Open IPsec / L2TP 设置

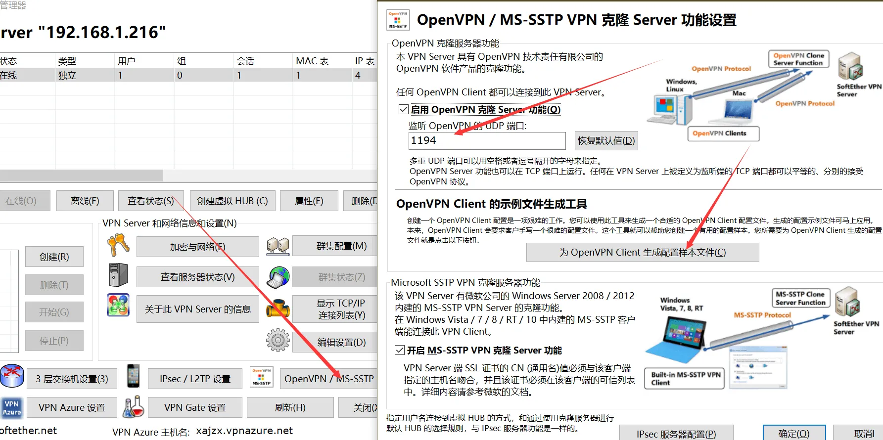click(x=195, y=379)
